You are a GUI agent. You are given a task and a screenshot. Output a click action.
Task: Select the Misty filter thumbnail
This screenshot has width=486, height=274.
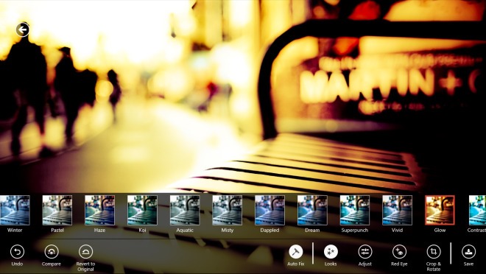(228, 210)
